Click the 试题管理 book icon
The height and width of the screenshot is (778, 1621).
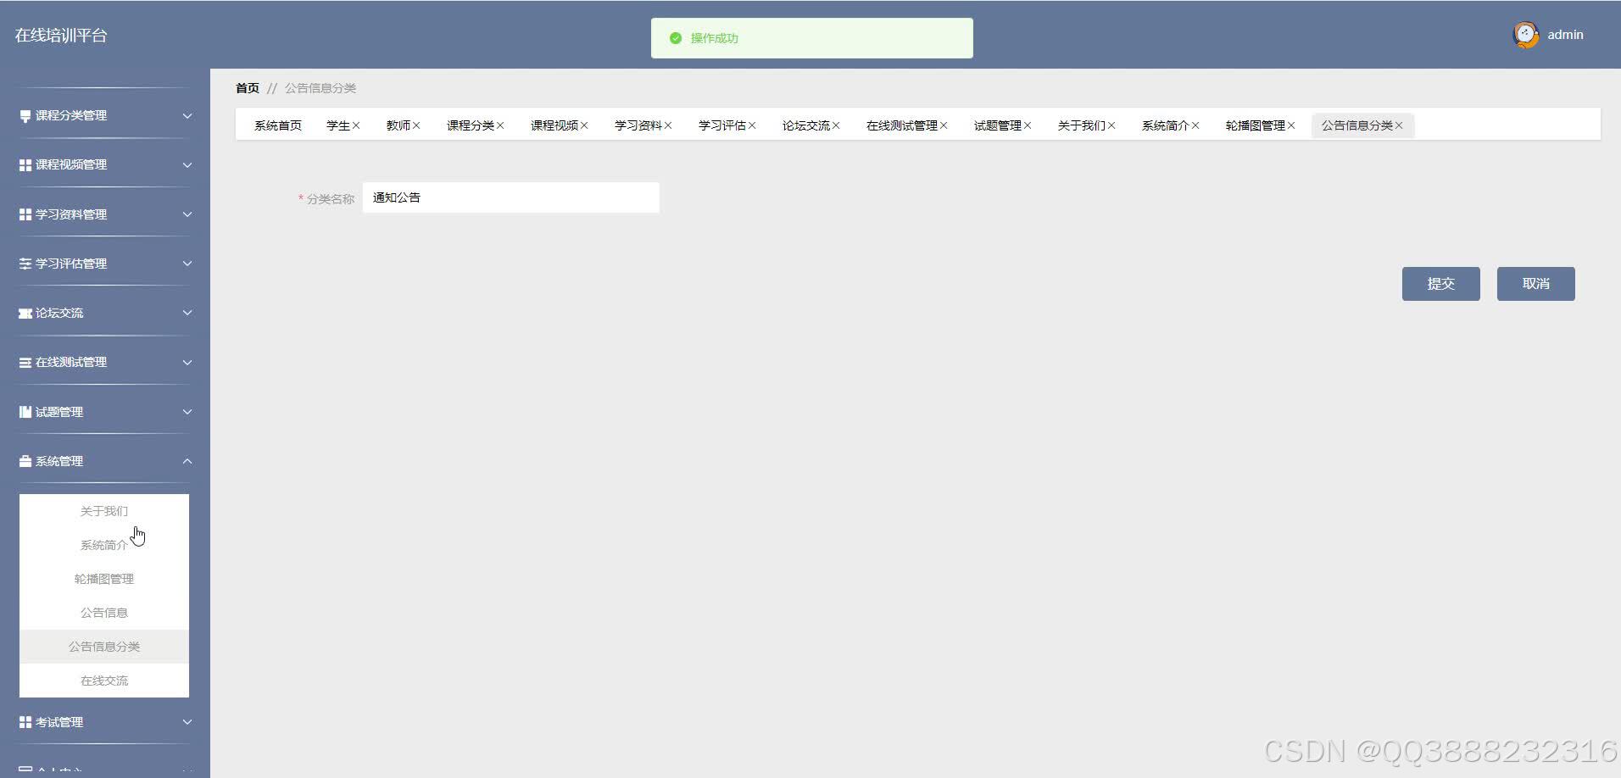point(25,412)
